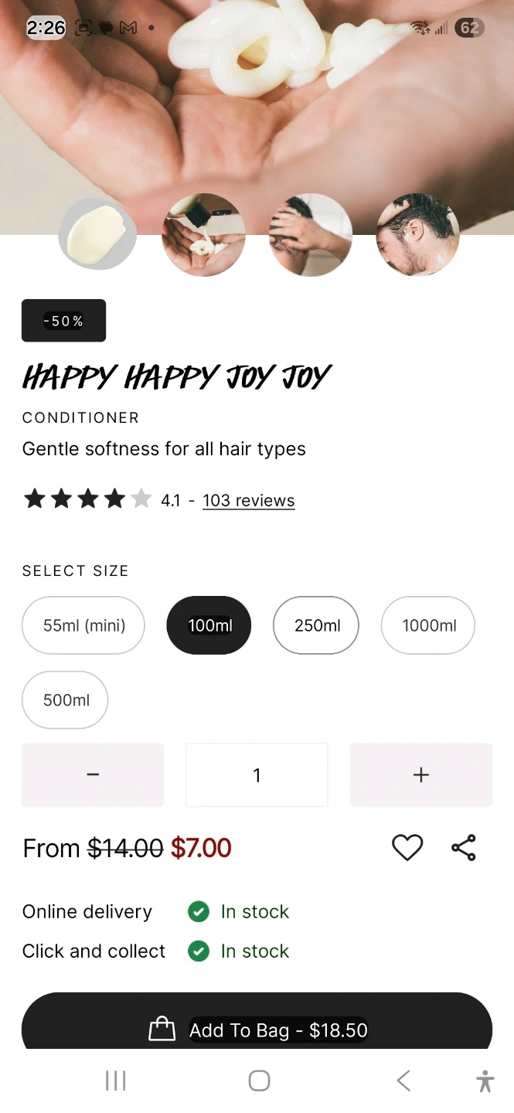Pick the 500ml size option

click(x=66, y=699)
